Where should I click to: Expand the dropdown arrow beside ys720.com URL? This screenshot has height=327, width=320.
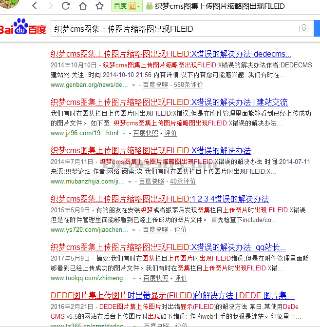[133, 230]
